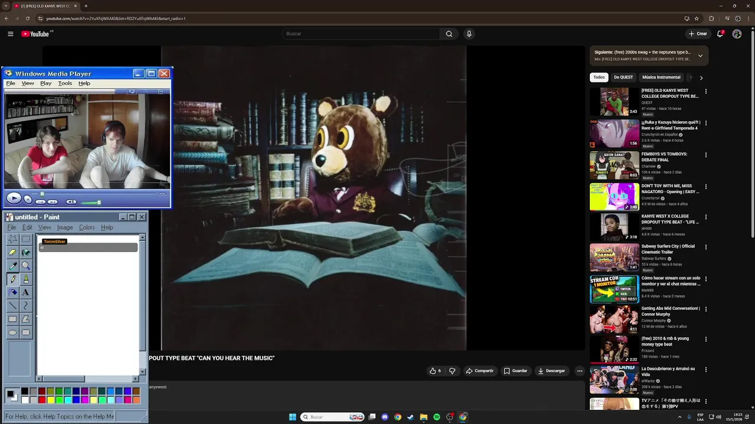
Task: Select the rectangular Select tool in Paint
Action: (x=26, y=239)
